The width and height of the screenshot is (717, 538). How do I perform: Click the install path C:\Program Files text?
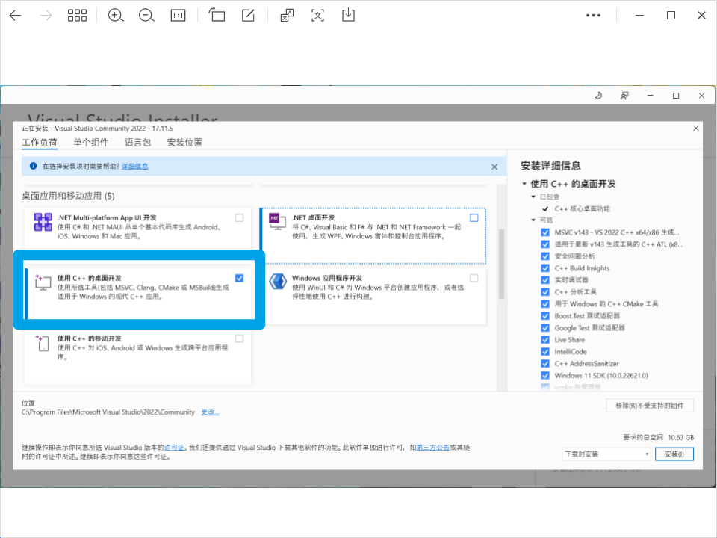pyautogui.click(x=108, y=412)
